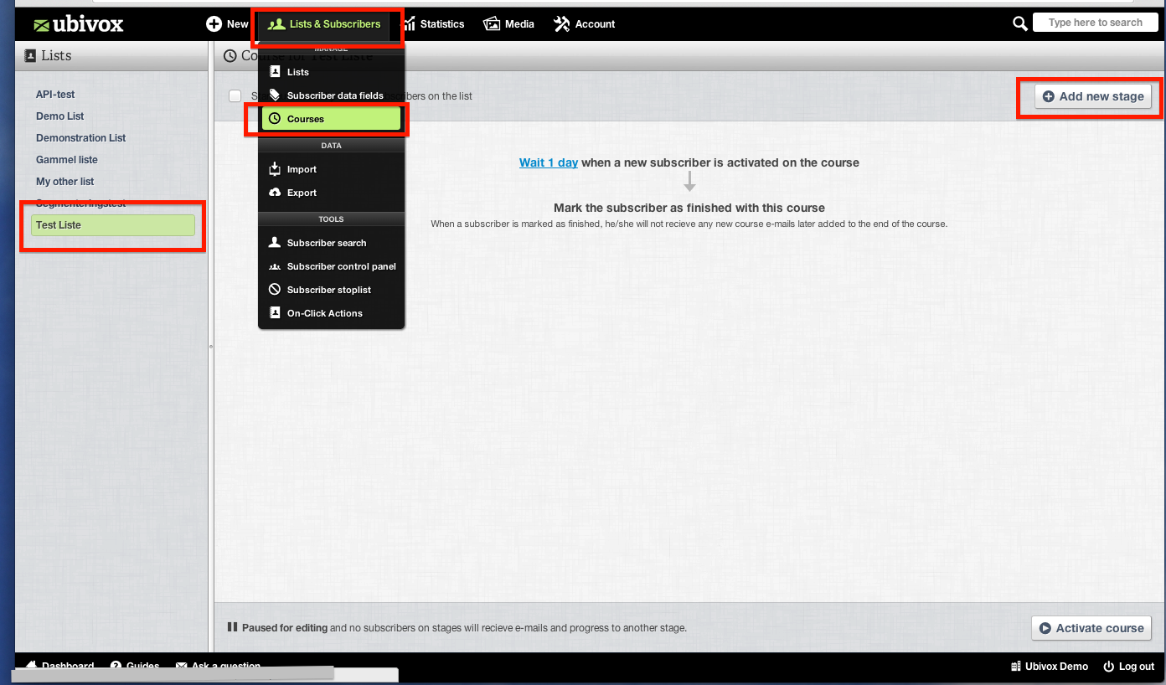Screen dimensions: 1166x685
Task: Click the group icon for control panel
Action: tap(275, 266)
